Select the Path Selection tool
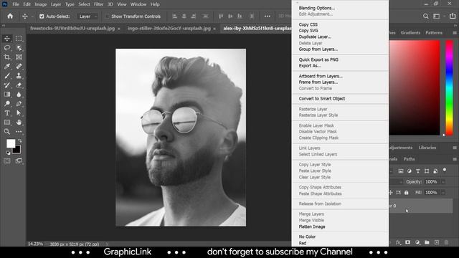 (19, 113)
